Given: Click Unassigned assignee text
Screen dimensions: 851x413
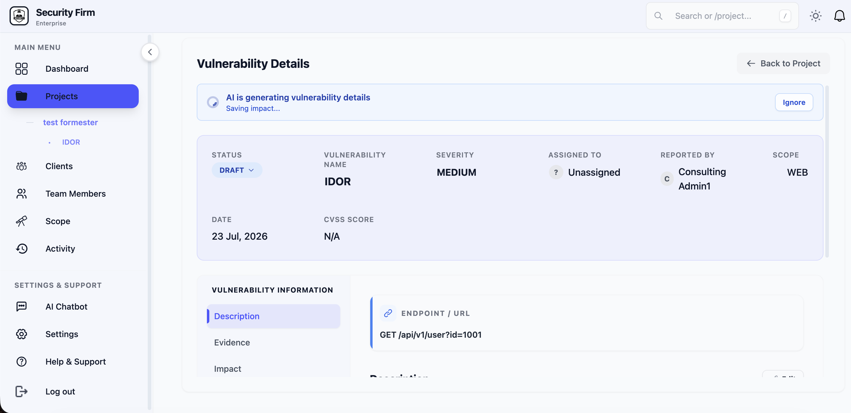Looking at the screenshot, I should [594, 172].
